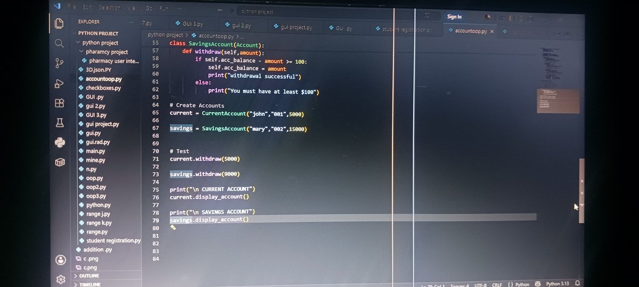Show more menus with title bar ellipsis

(179, 8)
